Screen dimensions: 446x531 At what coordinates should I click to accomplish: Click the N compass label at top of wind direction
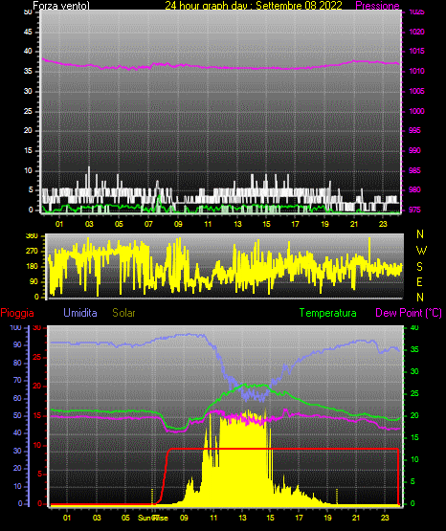point(420,234)
